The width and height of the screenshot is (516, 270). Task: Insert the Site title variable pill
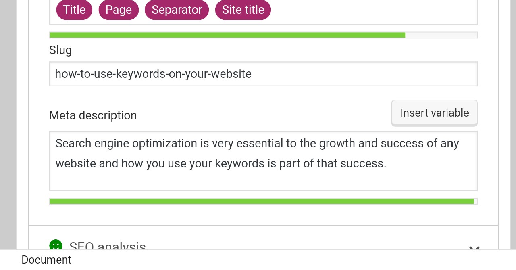243,10
